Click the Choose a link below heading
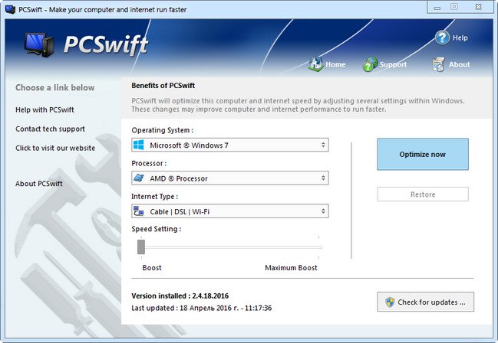The image size is (498, 343). pos(55,87)
